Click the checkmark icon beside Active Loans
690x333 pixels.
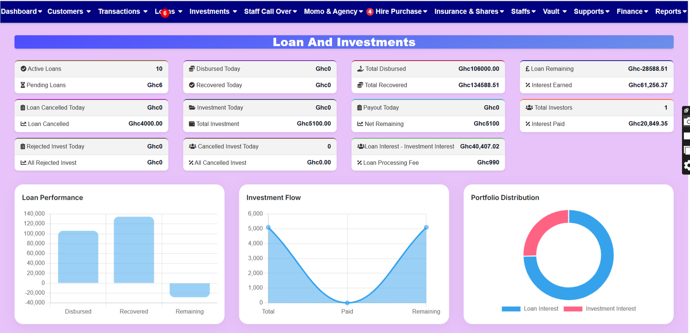[x=23, y=69]
